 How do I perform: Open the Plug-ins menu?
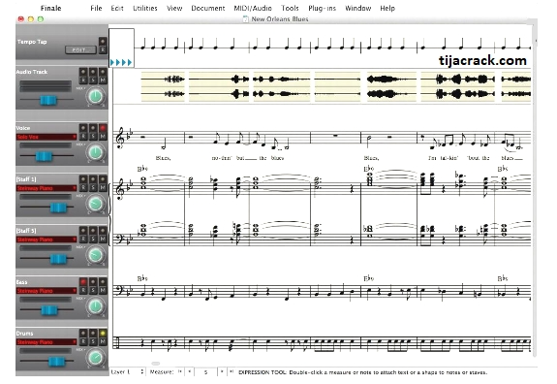coord(322,8)
